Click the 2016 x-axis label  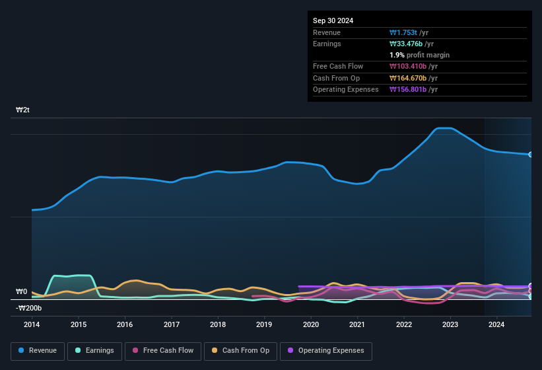coord(125,324)
